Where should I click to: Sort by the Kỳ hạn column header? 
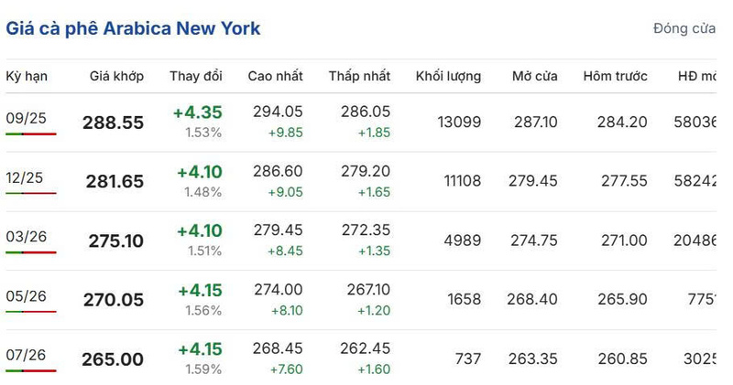click(27, 76)
